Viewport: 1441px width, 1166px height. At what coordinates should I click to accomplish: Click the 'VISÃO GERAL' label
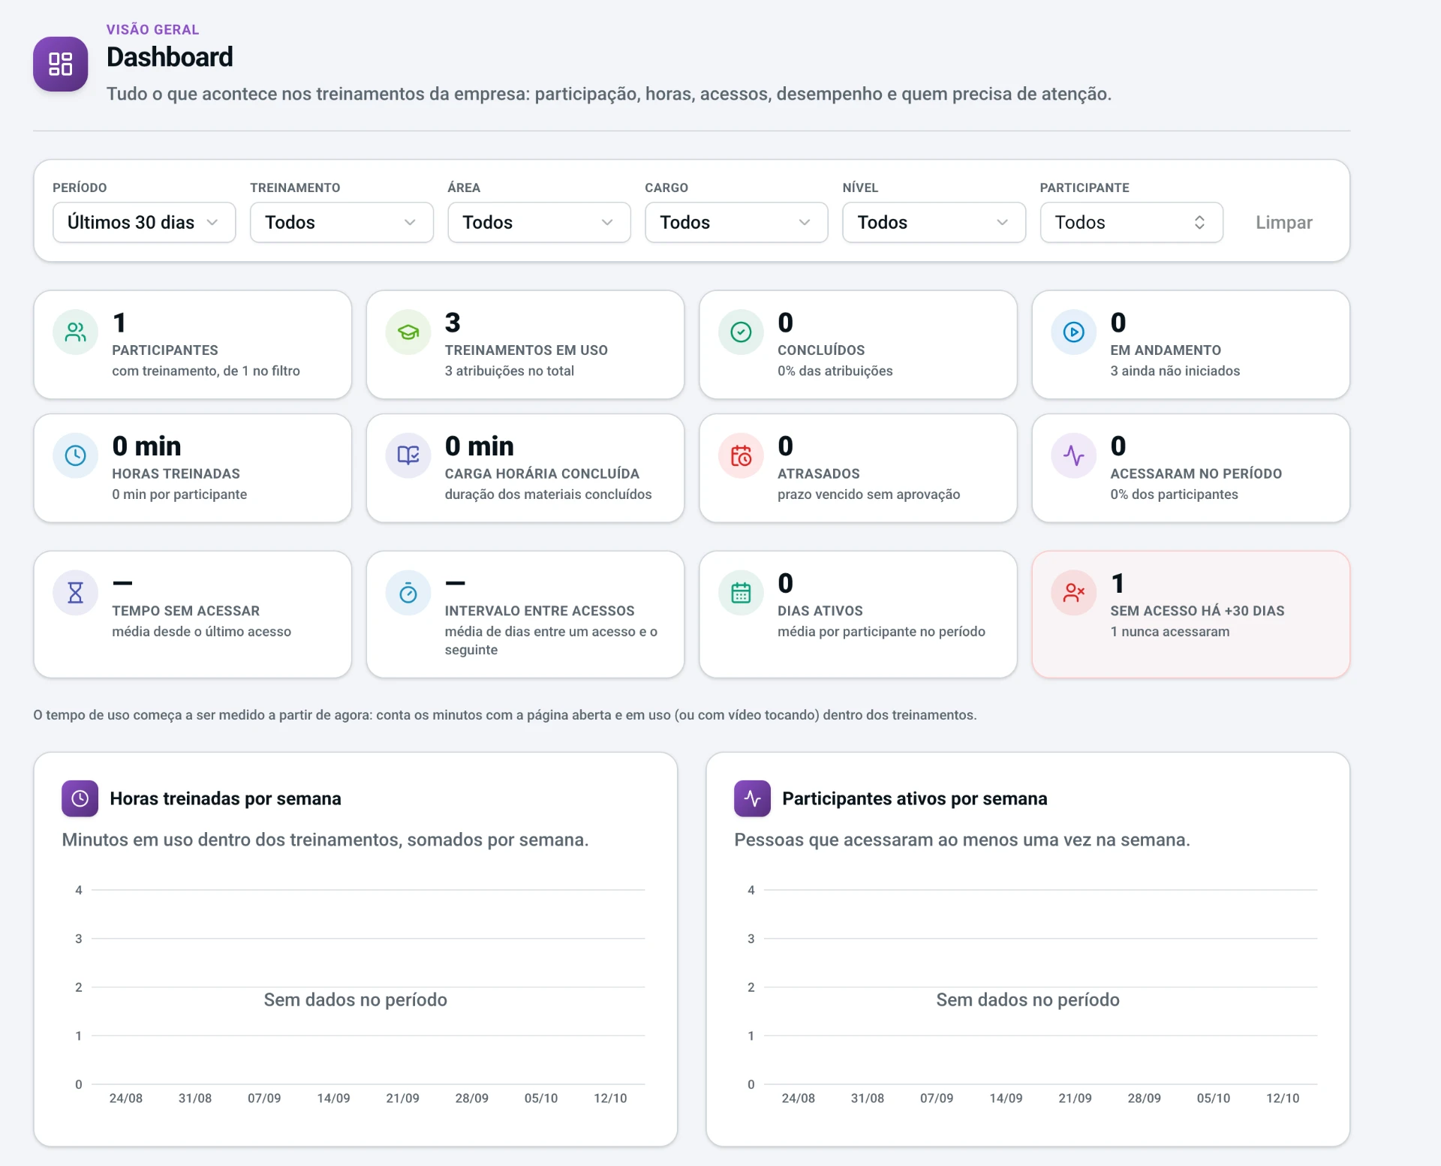pyautogui.click(x=152, y=29)
